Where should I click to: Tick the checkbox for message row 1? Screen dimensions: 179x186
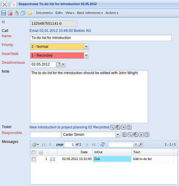[x=34, y=159]
